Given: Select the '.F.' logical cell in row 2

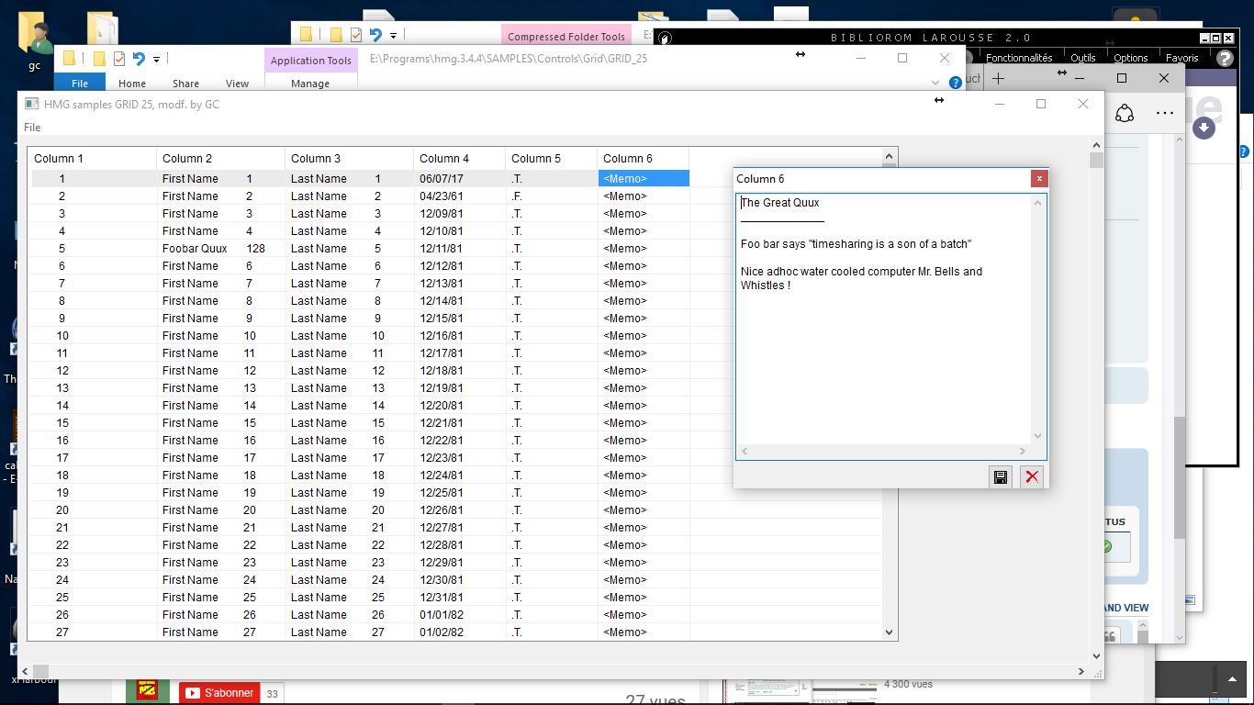Looking at the screenshot, I should (x=552, y=196).
